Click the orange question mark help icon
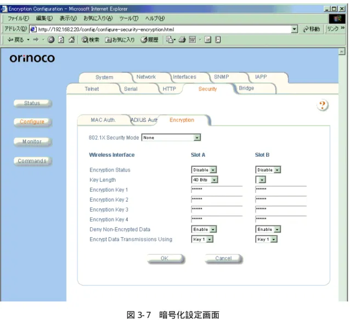 click(x=323, y=105)
